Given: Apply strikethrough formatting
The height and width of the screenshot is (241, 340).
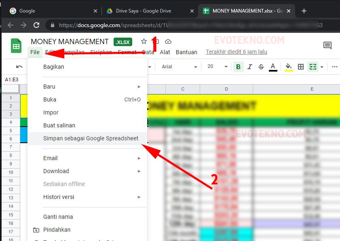Looking at the screenshot, I should click(261, 66).
